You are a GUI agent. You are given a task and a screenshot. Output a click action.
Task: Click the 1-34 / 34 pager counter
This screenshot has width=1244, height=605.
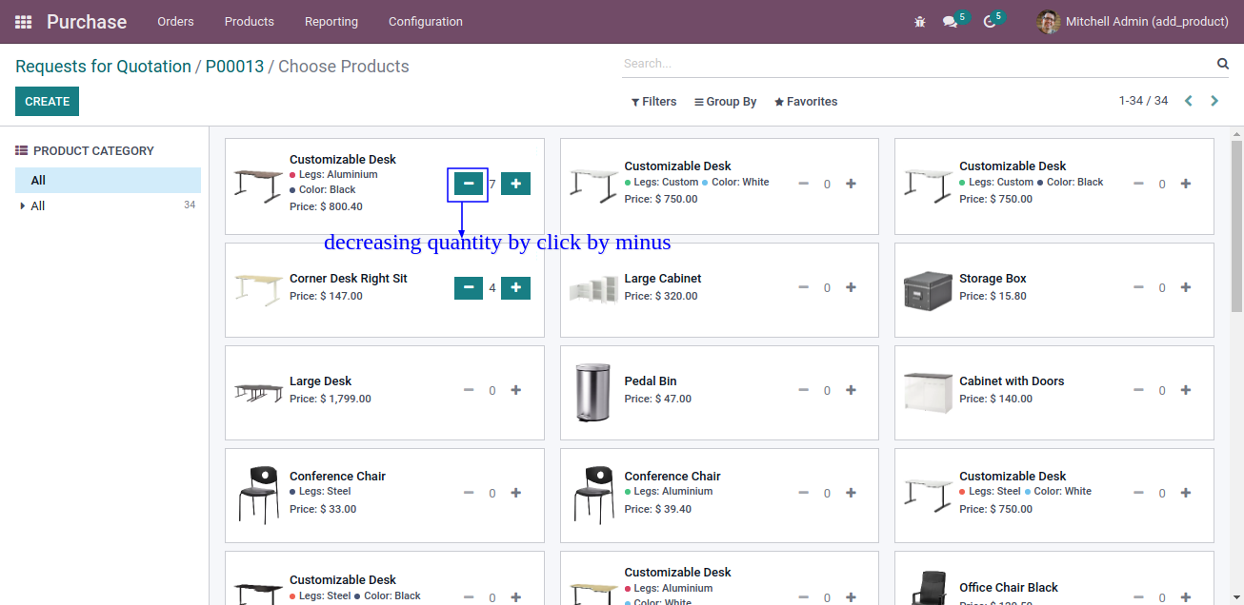click(x=1143, y=101)
